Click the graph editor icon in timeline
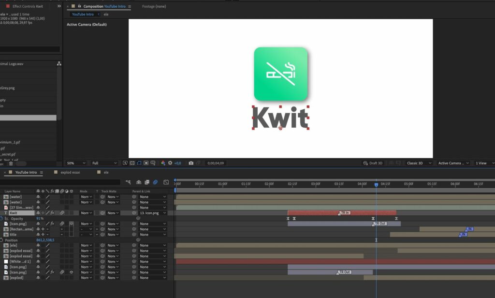Screen dimensions: 495x298 pos(166,182)
